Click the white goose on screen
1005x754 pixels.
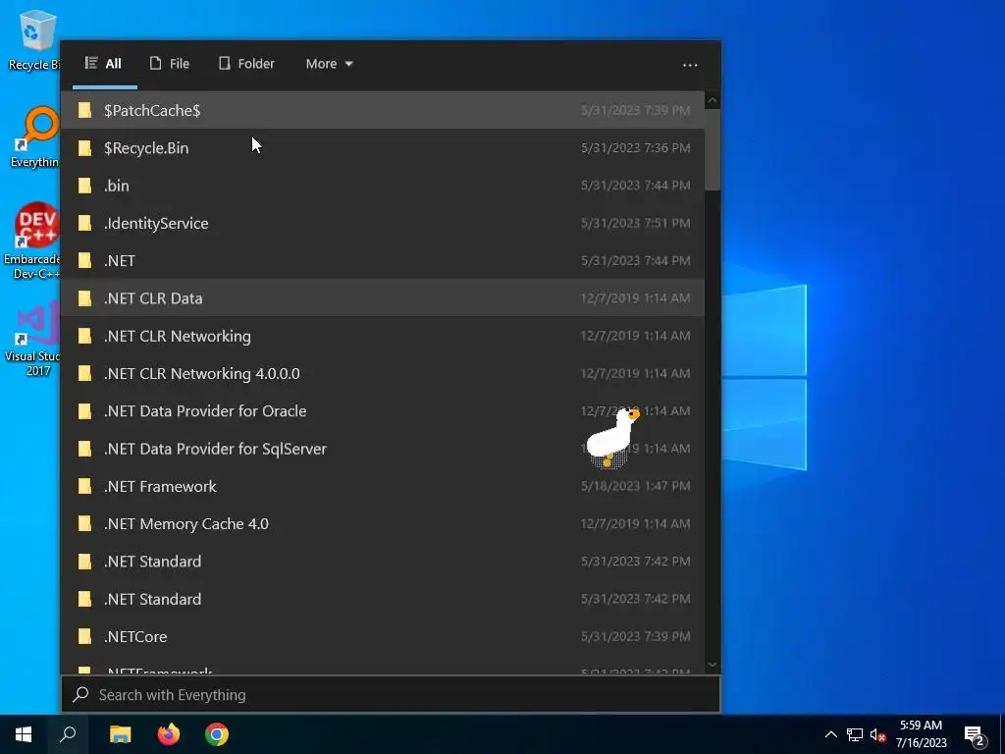pos(612,437)
